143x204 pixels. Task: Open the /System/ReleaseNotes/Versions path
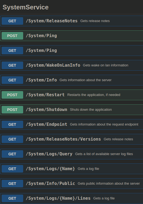click(63, 139)
